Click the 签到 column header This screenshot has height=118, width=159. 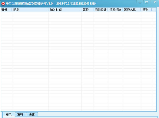tap(146, 10)
